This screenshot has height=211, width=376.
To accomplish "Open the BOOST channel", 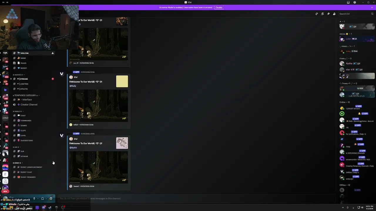I will pos(33,68).
